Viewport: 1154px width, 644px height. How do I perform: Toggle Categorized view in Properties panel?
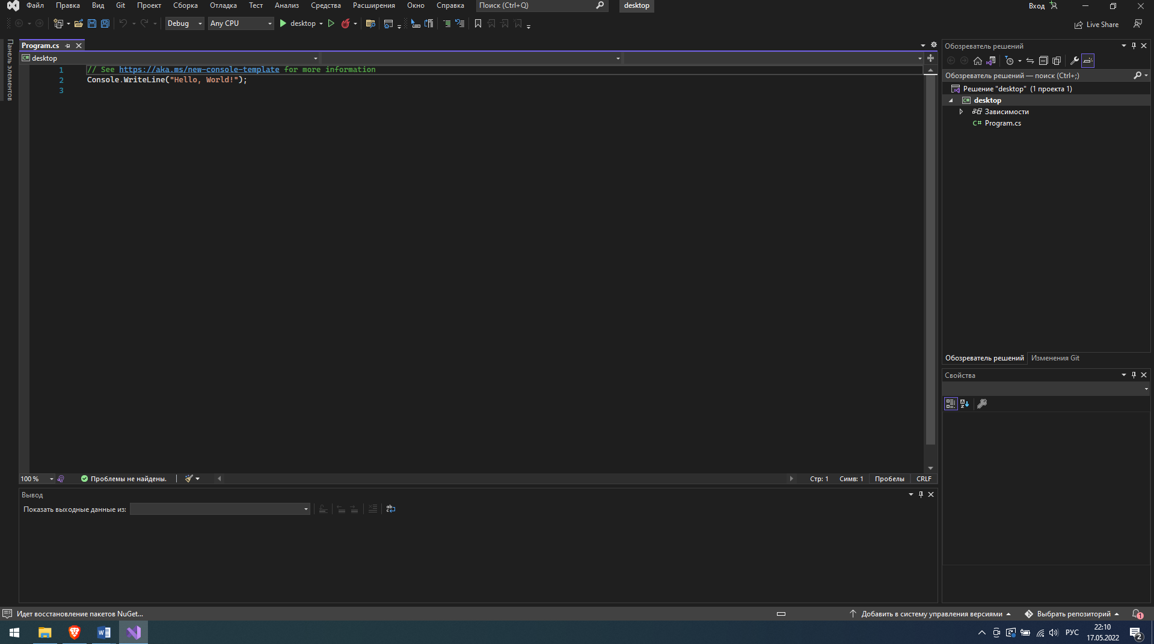click(951, 404)
